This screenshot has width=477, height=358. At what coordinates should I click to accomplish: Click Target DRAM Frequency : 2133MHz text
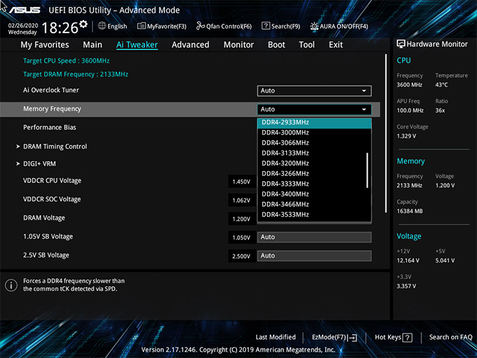coord(76,74)
